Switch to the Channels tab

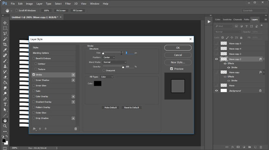pyautogui.click(x=238, y=20)
